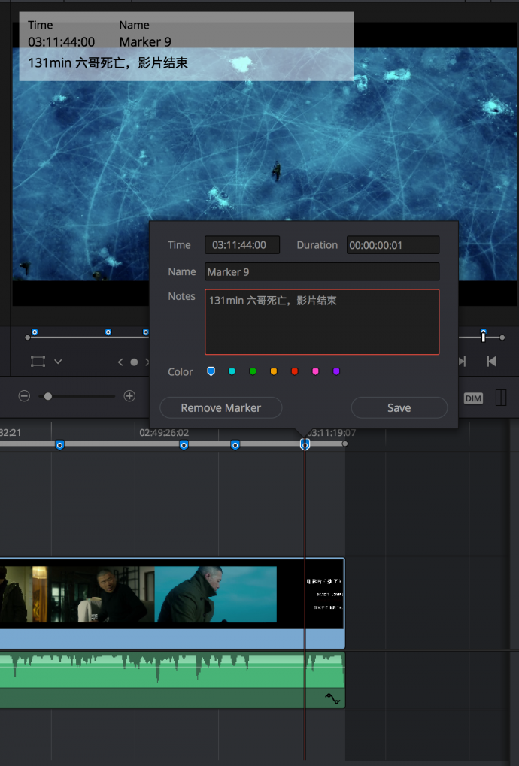The width and height of the screenshot is (519, 766).
Task: Select the timeline marker below 02:49:26:02
Action: click(x=184, y=444)
